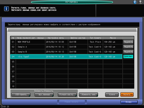
Task: Toggle Недейств. status for NEW PROFILE row
Action: coord(128,42)
